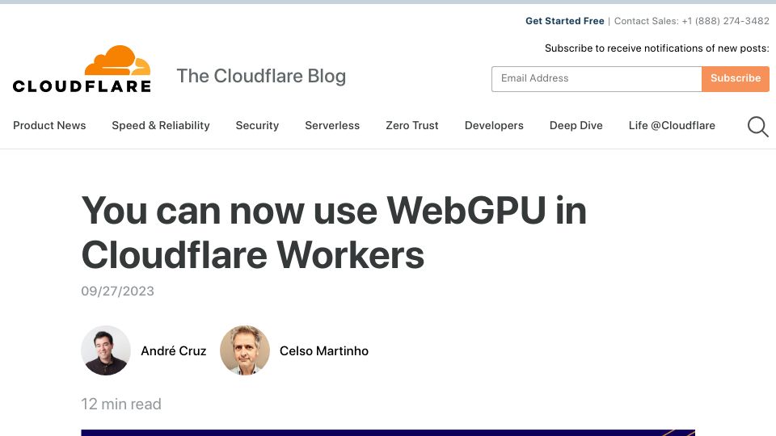Screen dimensions: 776x436
Task: Click the 12 min read label
Action: (x=121, y=404)
